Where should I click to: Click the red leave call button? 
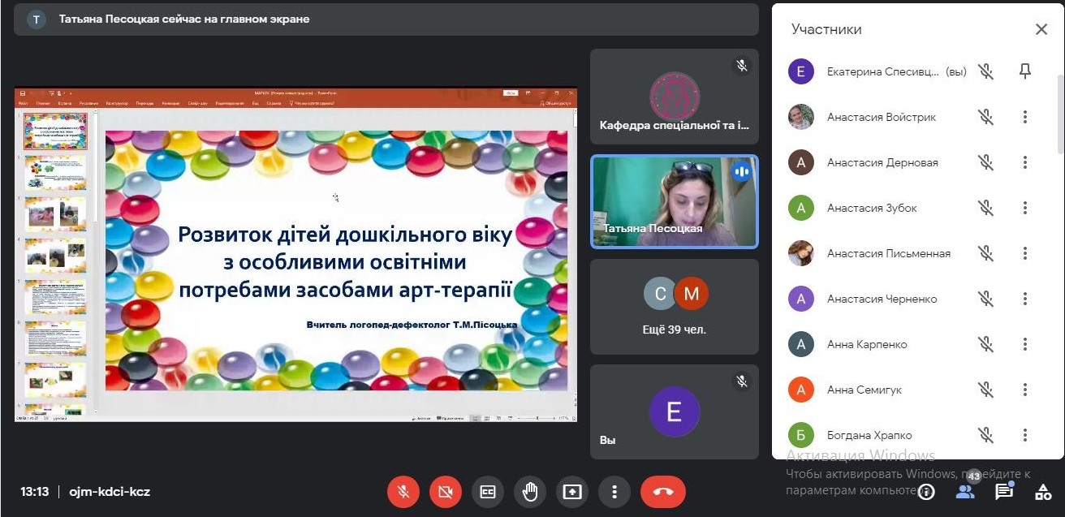(662, 492)
